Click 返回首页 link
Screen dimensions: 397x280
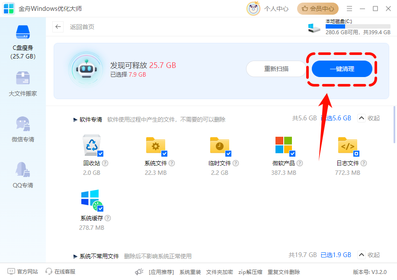click(82, 27)
